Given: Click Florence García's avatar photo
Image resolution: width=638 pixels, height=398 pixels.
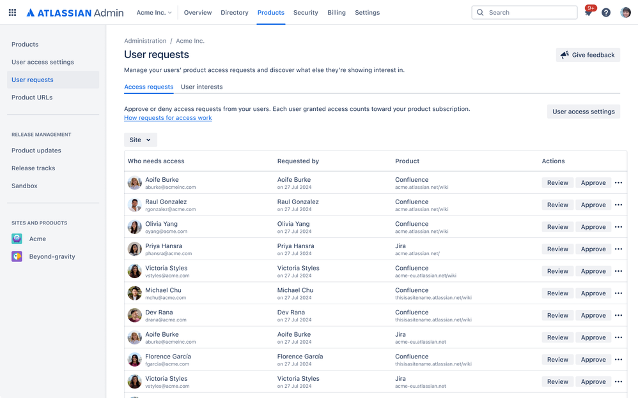Looking at the screenshot, I should (x=135, y=360).
